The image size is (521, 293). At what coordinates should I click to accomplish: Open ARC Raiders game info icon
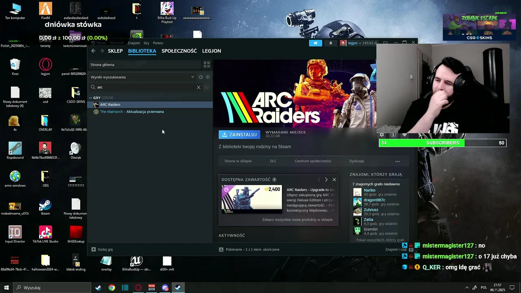click(393, 135)
